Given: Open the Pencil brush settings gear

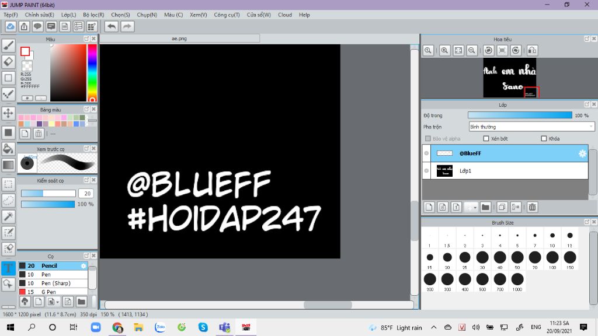Looking at the screenshot, I should (x=84, y=265).
